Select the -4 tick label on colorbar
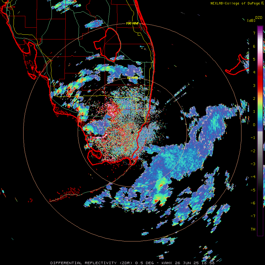Viewport: 265px width, 265px height. pos(253,177)
